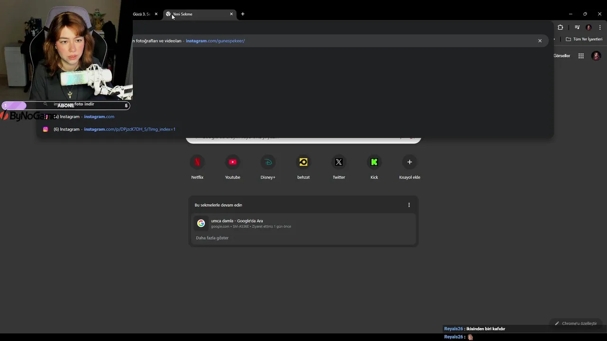Click Chrome'u özelleştir button
This screenshot has height=341, width=607.
click(576, 323)
